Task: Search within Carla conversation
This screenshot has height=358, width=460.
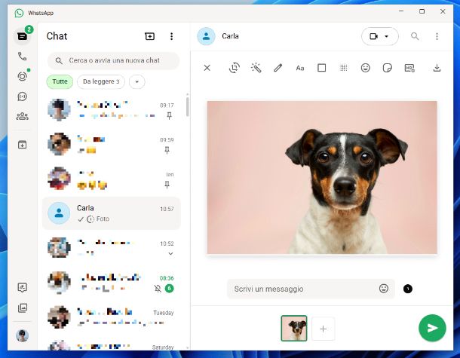Action: click(x=415, y=36)
